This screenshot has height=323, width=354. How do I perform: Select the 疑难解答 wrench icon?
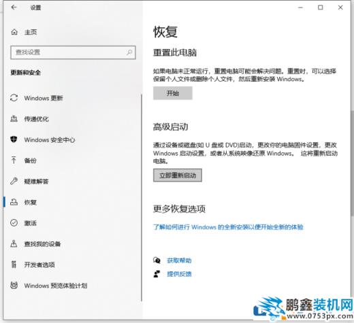tap(14, 181)
